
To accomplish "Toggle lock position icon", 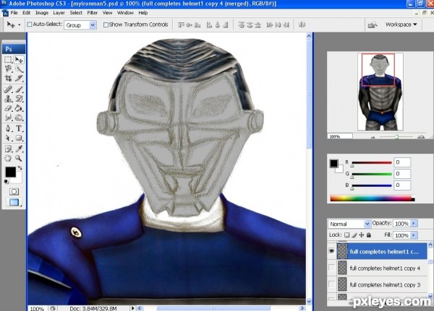I will tap(362, 235).
